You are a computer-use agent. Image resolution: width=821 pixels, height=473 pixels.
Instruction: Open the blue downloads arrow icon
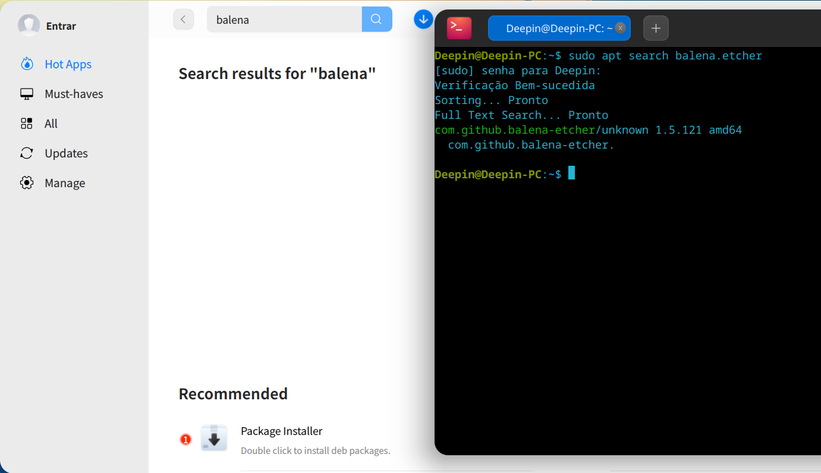click(423, 19)
